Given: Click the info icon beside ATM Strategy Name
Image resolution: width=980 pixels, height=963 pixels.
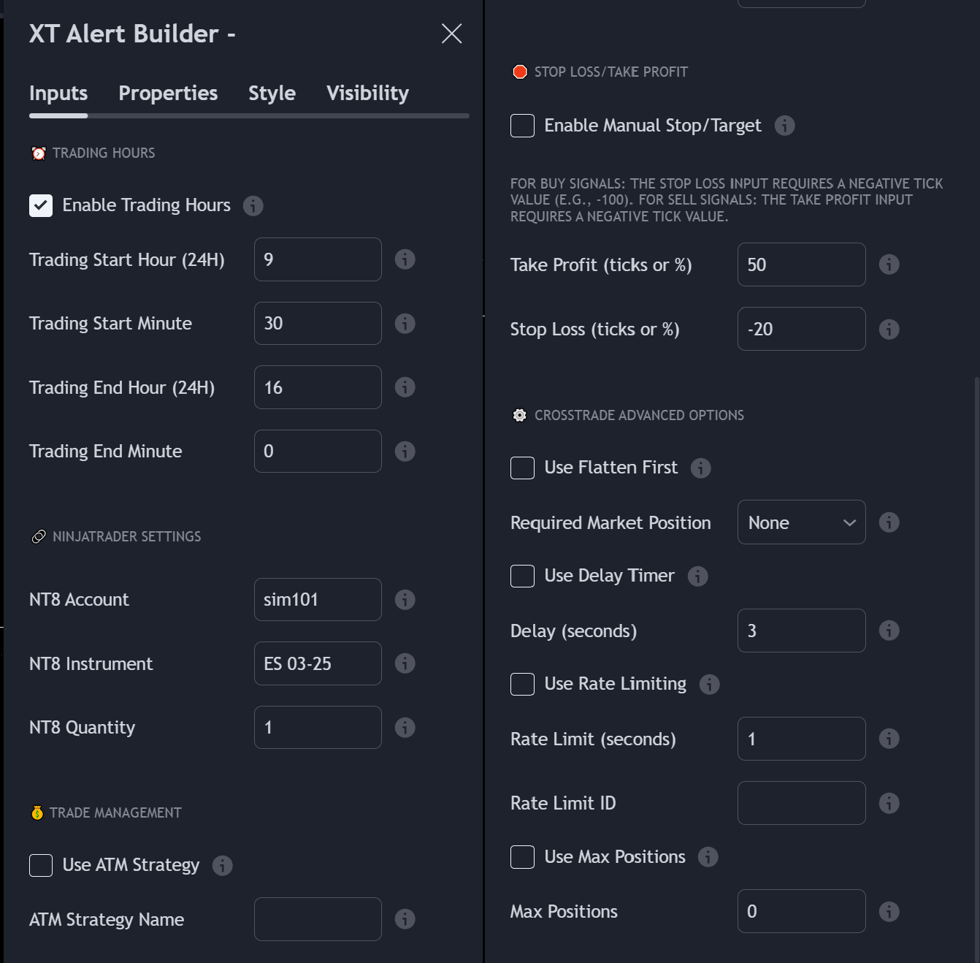Looking at the screenshot, I should tap(405, 919).
